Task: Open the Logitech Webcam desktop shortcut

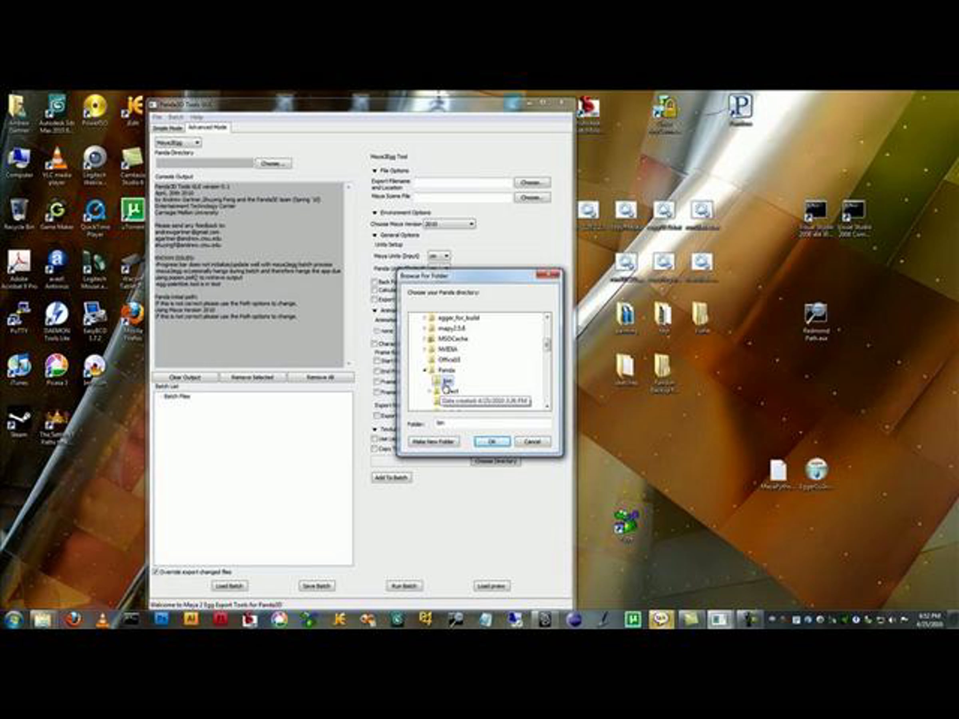Action: 95,165
